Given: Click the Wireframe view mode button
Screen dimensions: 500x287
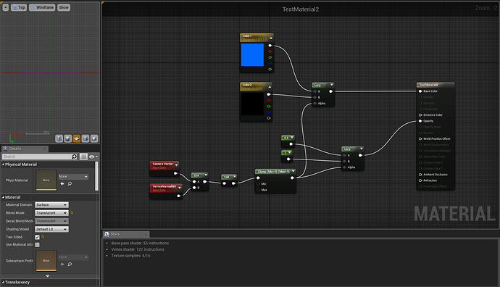Looking at the screenshot, I should click(x=42, y=7).
